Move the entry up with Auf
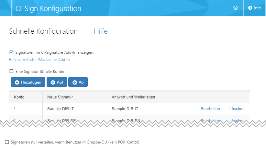Image resolution: width=266 pixels, height=148 pixels. click(57, 82)
